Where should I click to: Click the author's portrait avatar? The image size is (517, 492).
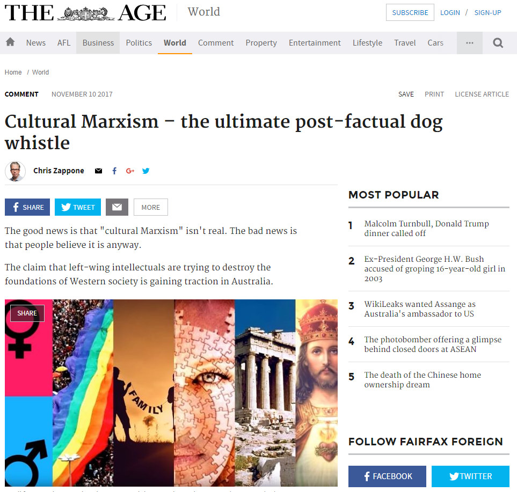(15, 171)
